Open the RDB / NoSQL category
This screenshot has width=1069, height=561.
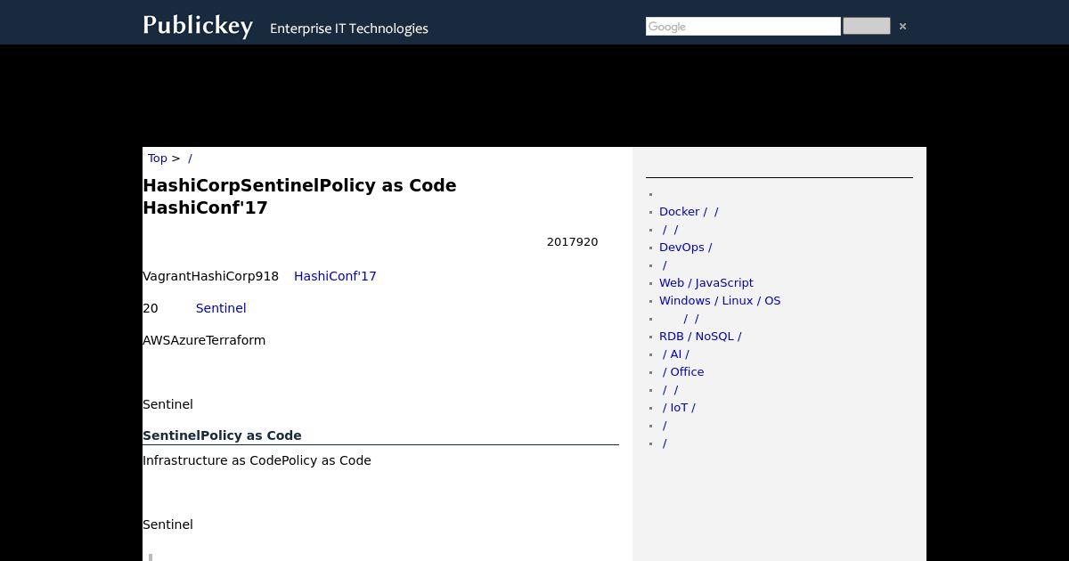coord(700,337)
